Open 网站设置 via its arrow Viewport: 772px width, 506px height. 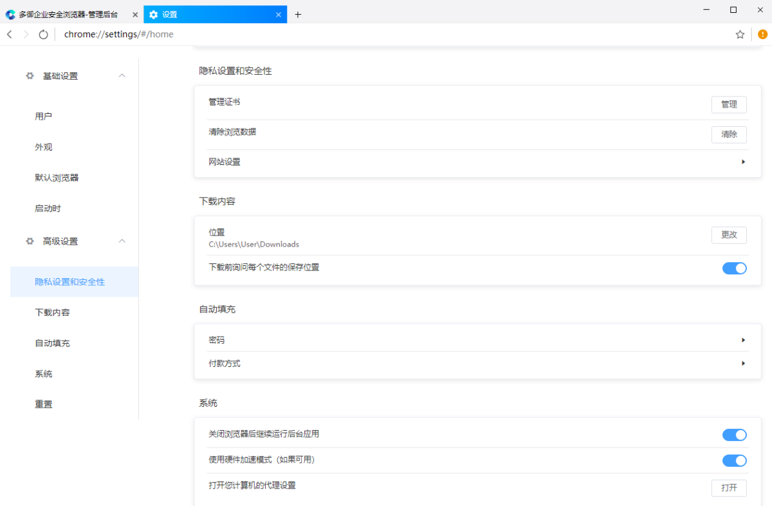pyautogui.click(x=743, y=162)
